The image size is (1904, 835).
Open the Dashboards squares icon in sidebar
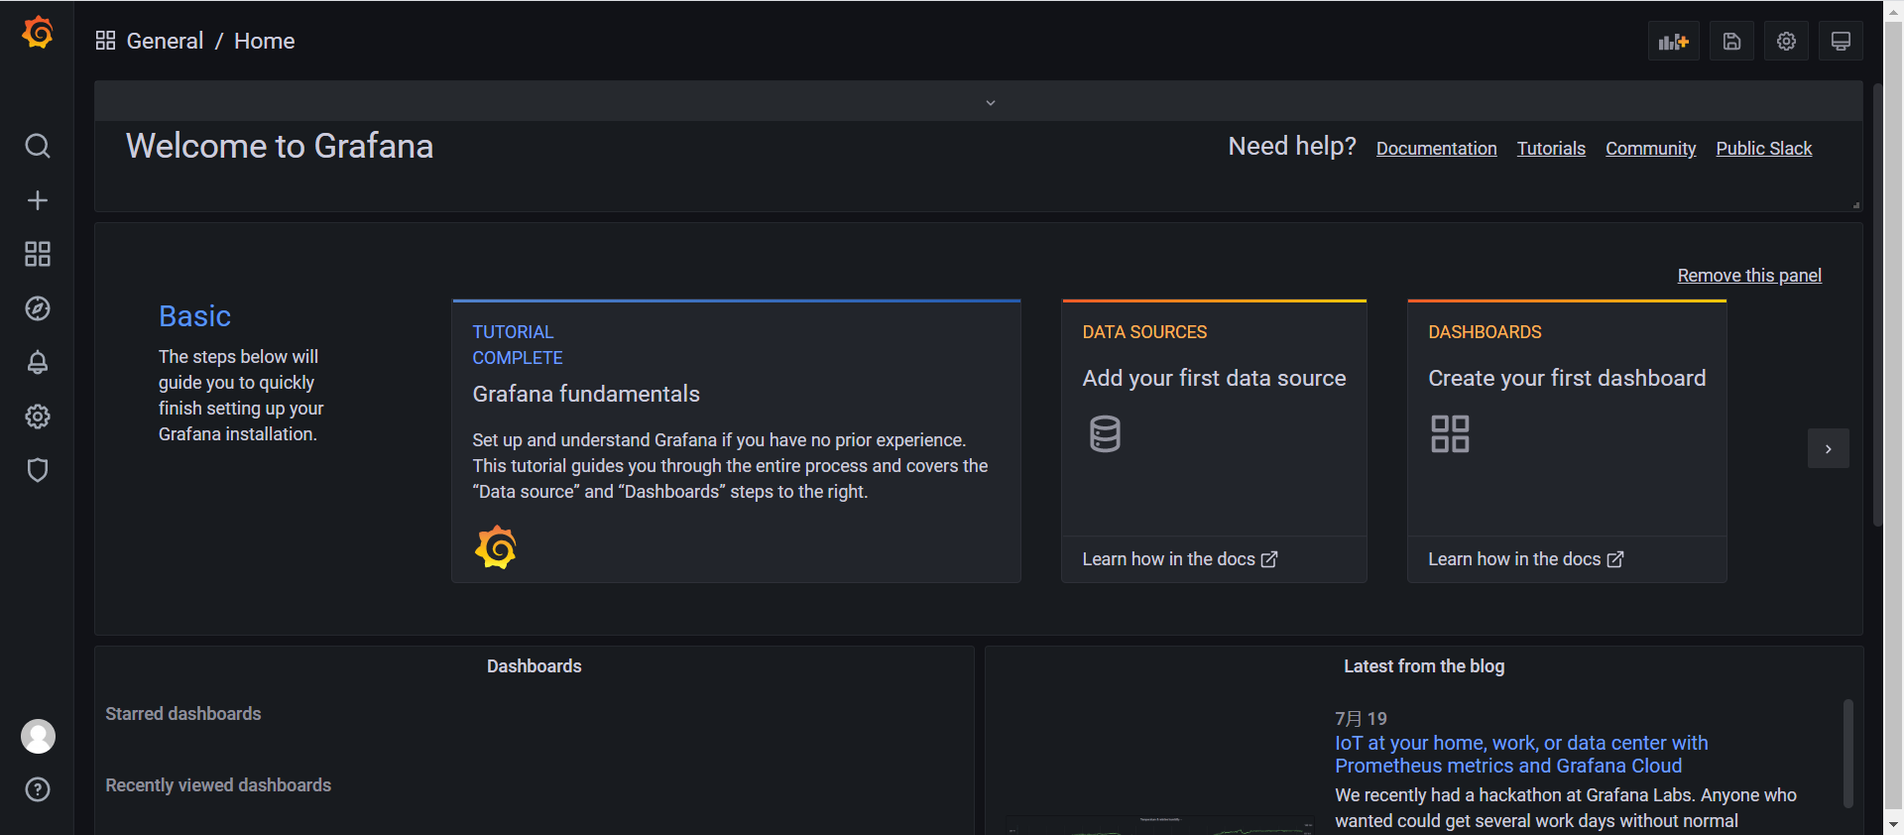tap(38, 254)
